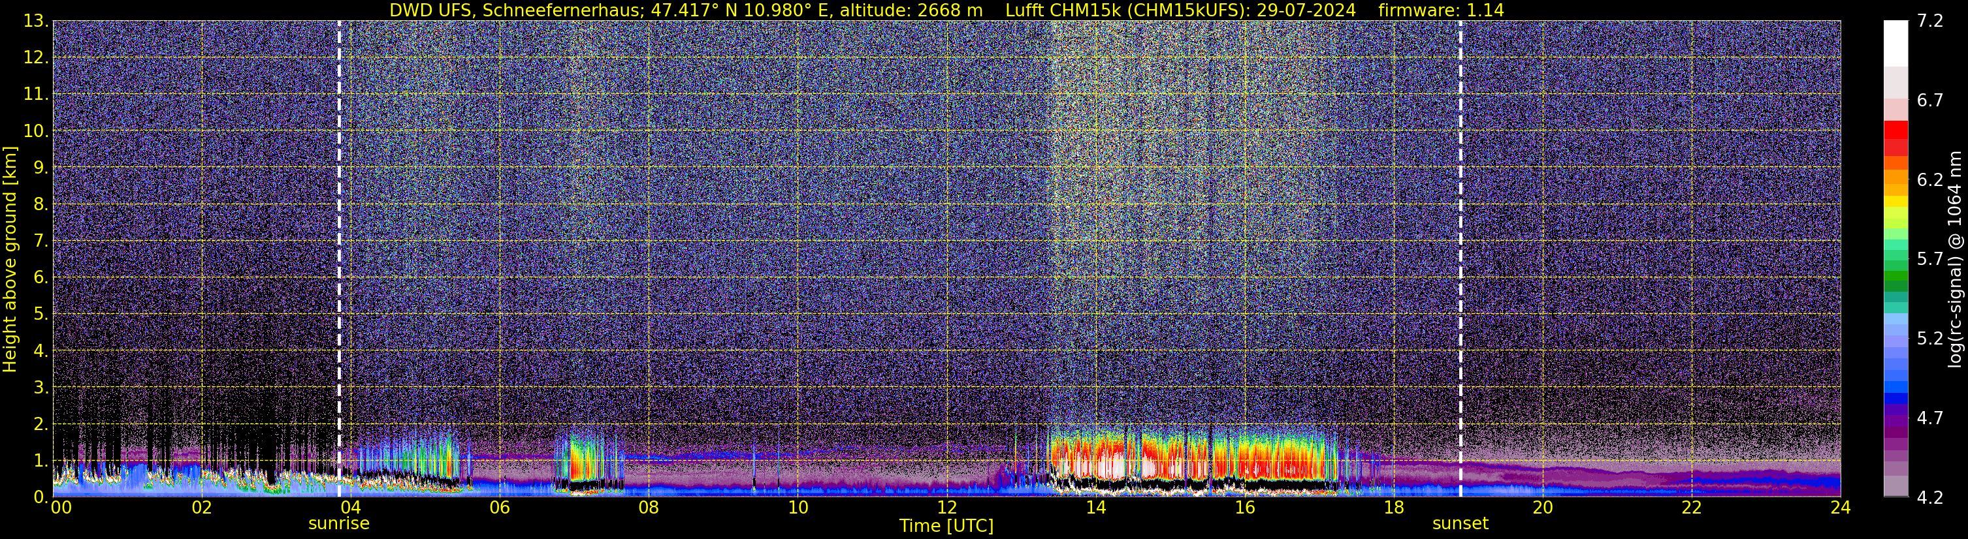
Task: Click the time tick label 18
Action: (1393, 508)
